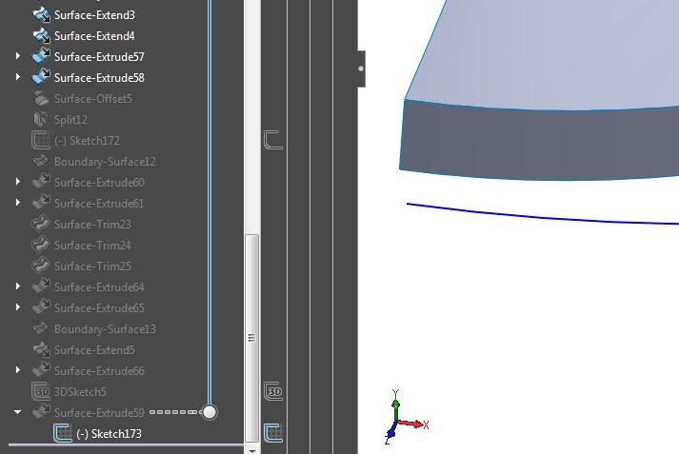Screen dimensions: 679x454
Task: Select Boundary-Surface13 tree item
Action: (x=94, y=329)
